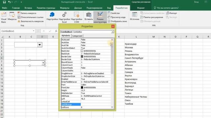Viewport: 211px width, 118px height.
Task: Toggle Design Mode (Режим конструктора)
Action: pyautogui.click(x=100, y=17)
